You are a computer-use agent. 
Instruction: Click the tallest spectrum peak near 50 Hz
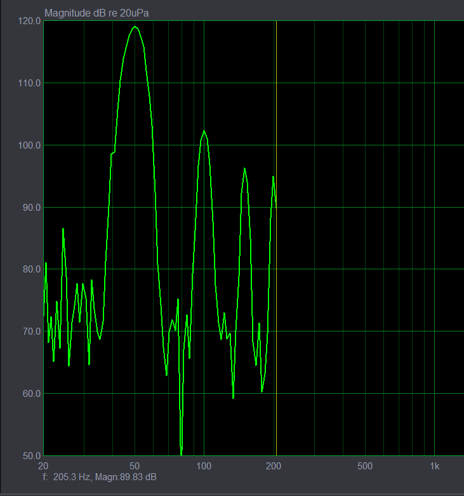pyautogui.click(x=135, y=27)
